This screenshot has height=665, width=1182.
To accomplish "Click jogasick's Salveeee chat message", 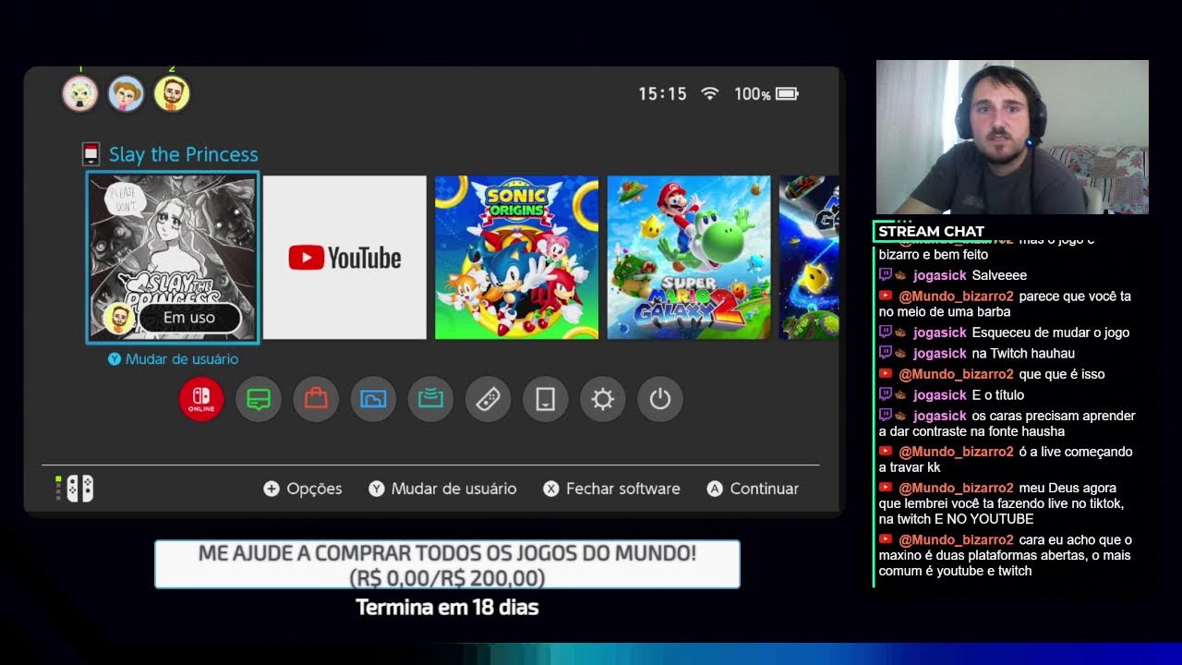I will pyautogui.click(x=953, y=275).
